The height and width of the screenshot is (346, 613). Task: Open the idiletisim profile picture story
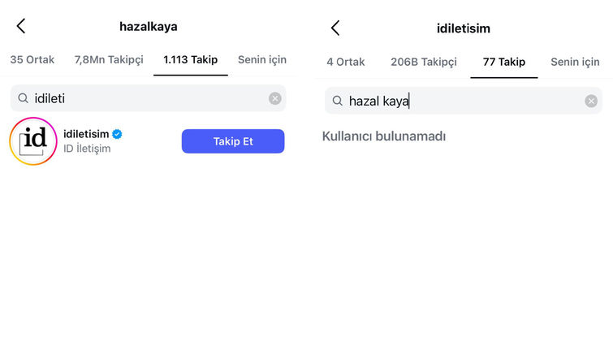coord(33,141)
